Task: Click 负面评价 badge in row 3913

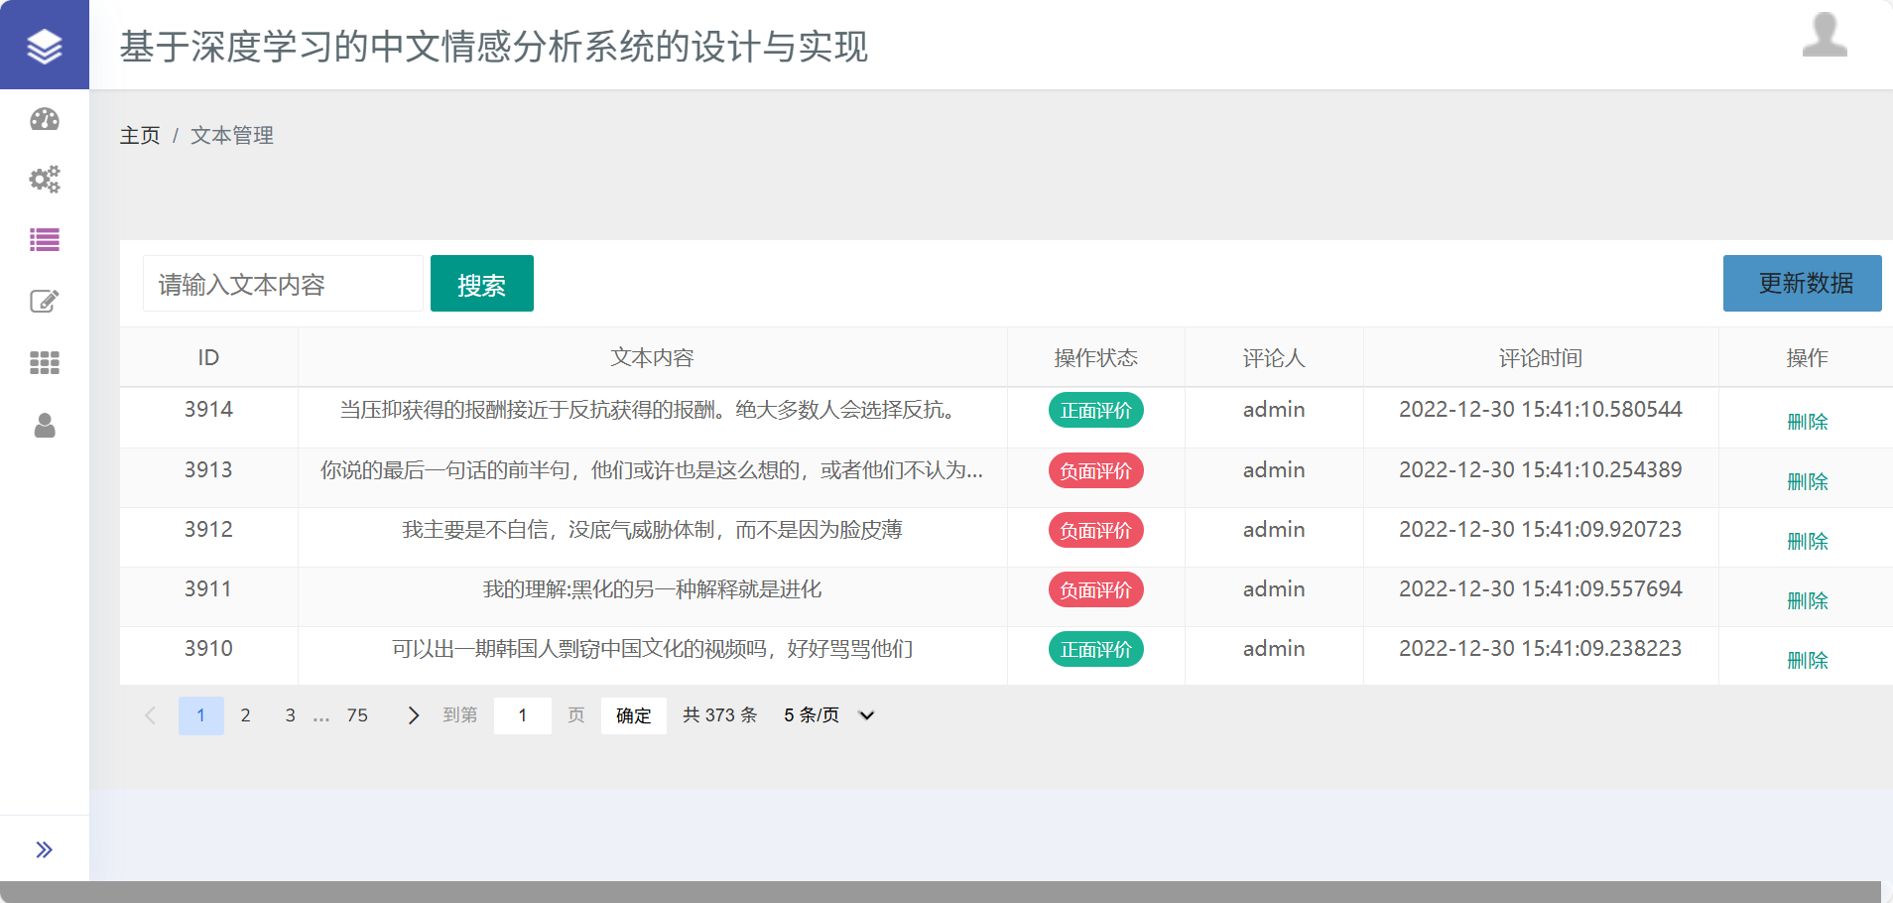Action: click(1096, 471)
